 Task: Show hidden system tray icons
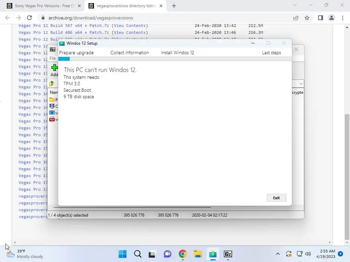tap(278, 254)
